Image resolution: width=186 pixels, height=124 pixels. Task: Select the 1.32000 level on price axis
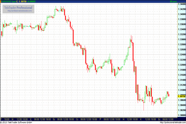(181, 65)
